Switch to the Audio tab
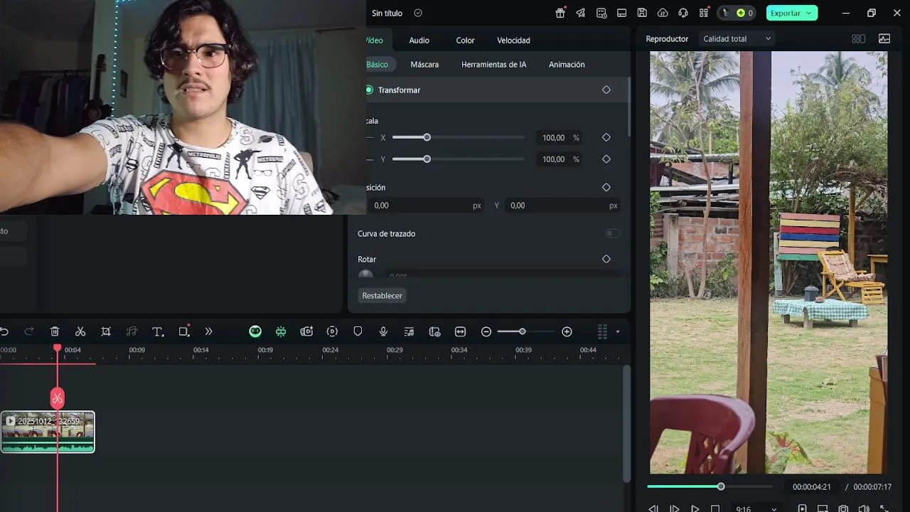 419,41
